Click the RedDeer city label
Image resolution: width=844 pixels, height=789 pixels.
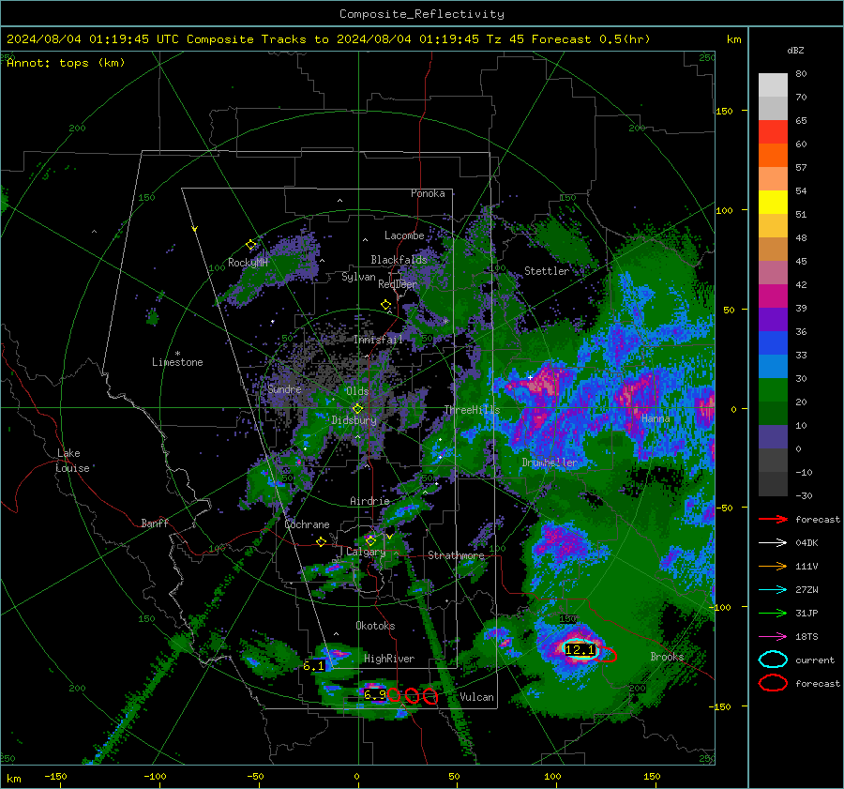click(398, 284)
